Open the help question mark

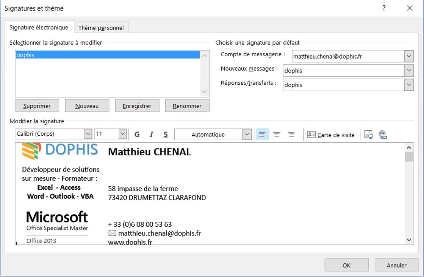point(384,8)
